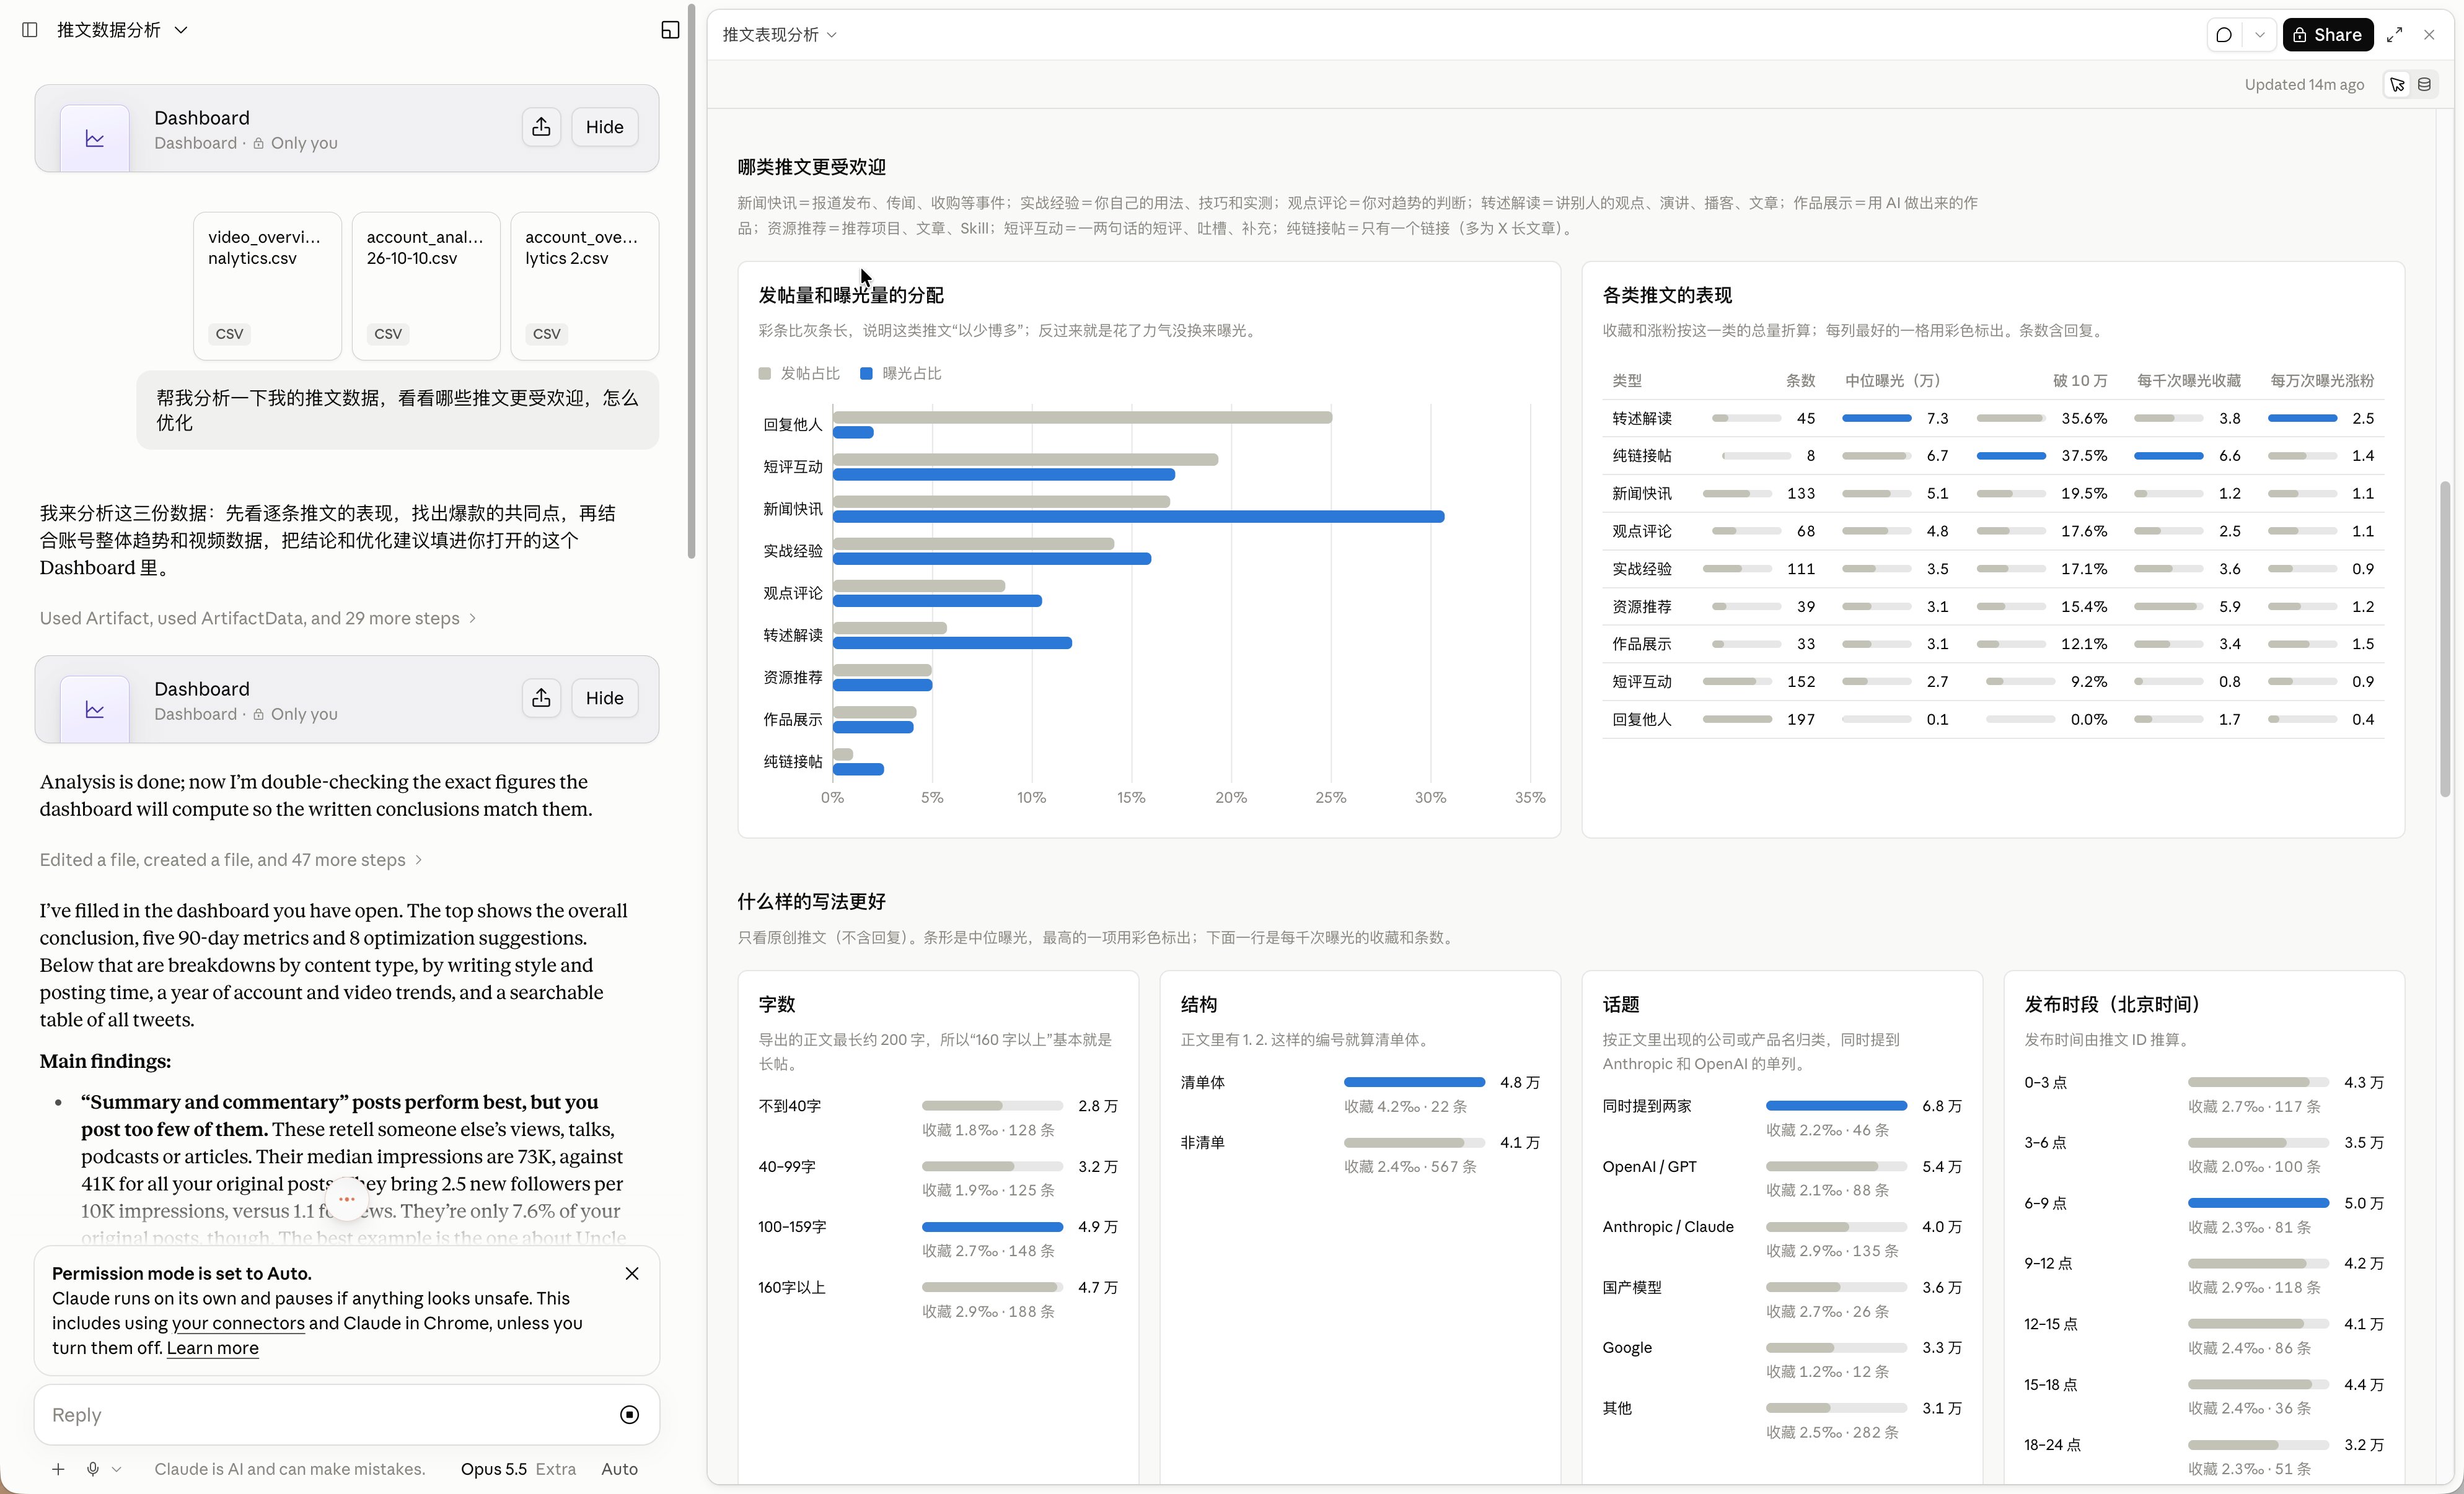Expand 'Used Artifact, used ArtifactData' steps
This screenshot has height=1494, width=2464.
258,619
